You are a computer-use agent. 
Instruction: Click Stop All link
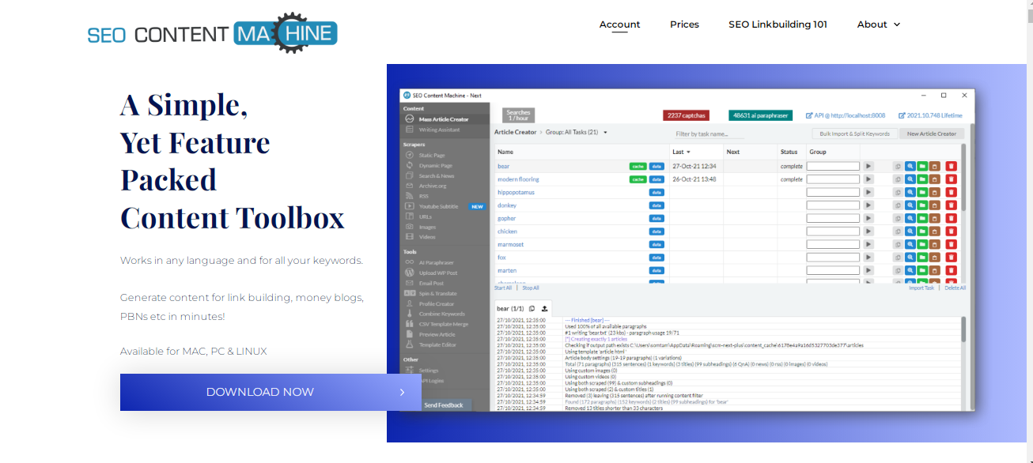[531, 288]
